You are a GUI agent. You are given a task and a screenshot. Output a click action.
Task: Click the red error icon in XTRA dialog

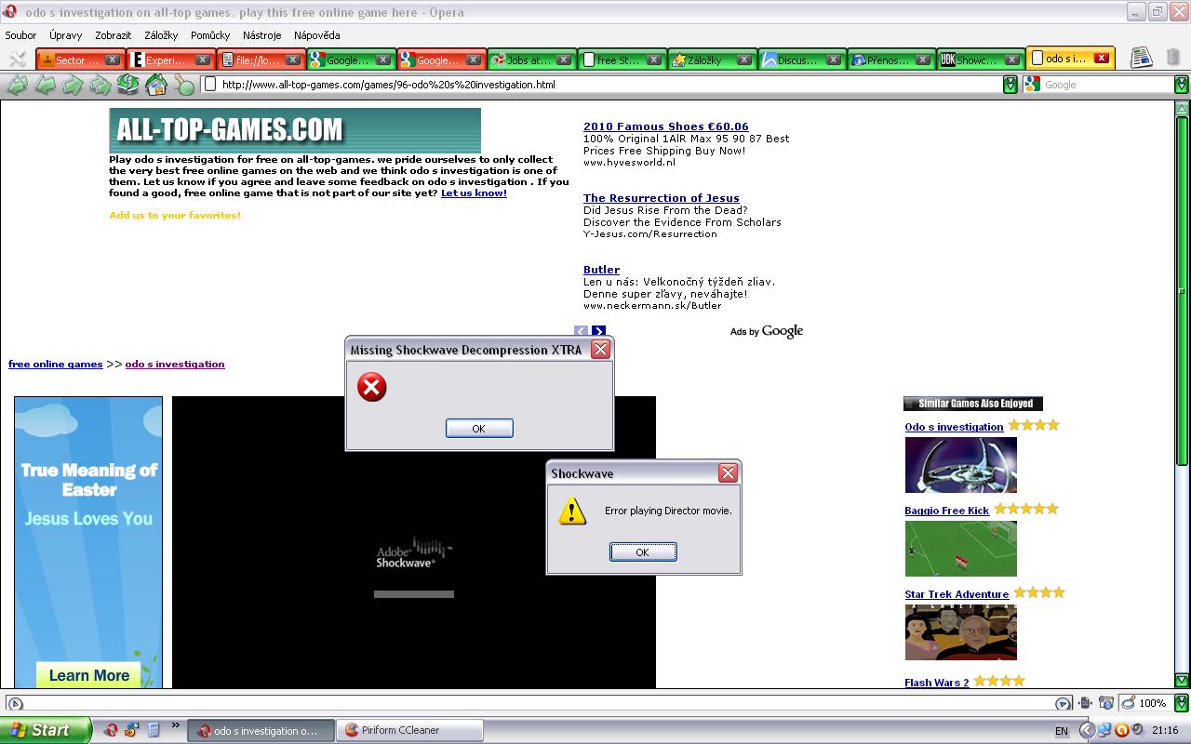(372, 387)
